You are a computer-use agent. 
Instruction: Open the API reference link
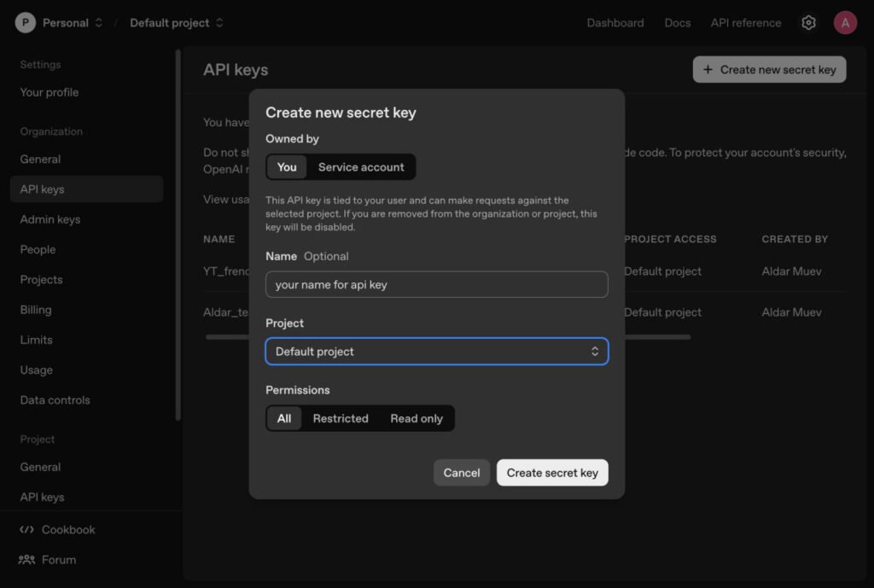pyautogui.click(x=745, y=23)
